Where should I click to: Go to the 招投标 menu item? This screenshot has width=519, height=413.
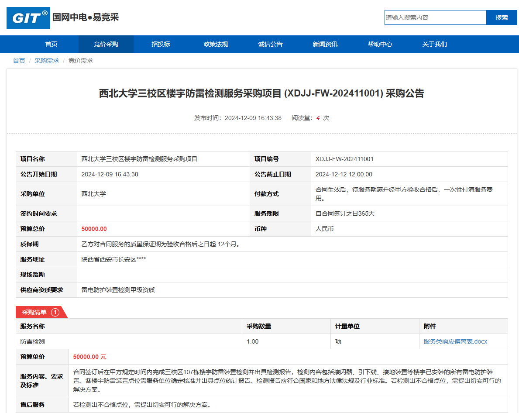tap(161, 44)
